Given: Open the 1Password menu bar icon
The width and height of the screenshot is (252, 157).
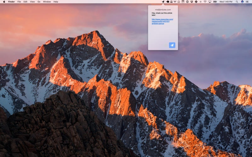Looking at the screenshot, I should click(x=187, y=2).
